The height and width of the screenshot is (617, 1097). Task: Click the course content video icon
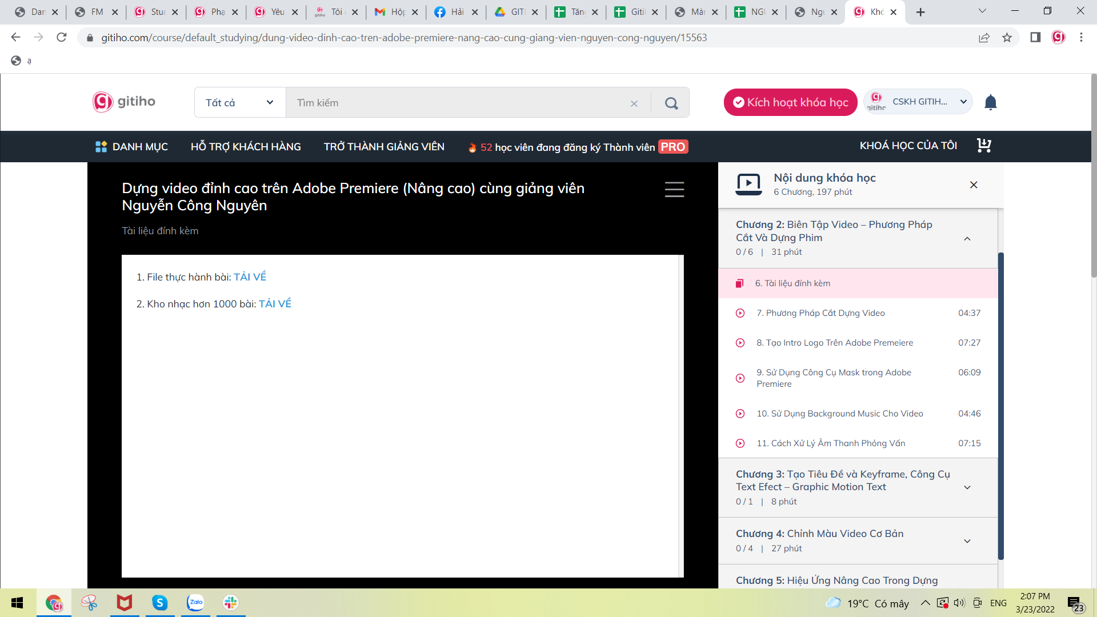pyautogui.click(x=748, y=184)
